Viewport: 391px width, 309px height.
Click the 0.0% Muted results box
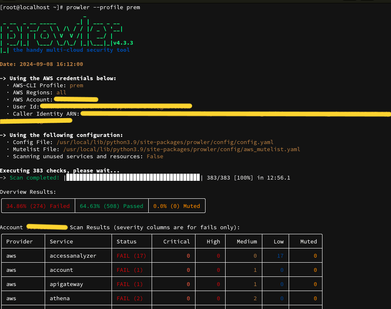(176, 205)
